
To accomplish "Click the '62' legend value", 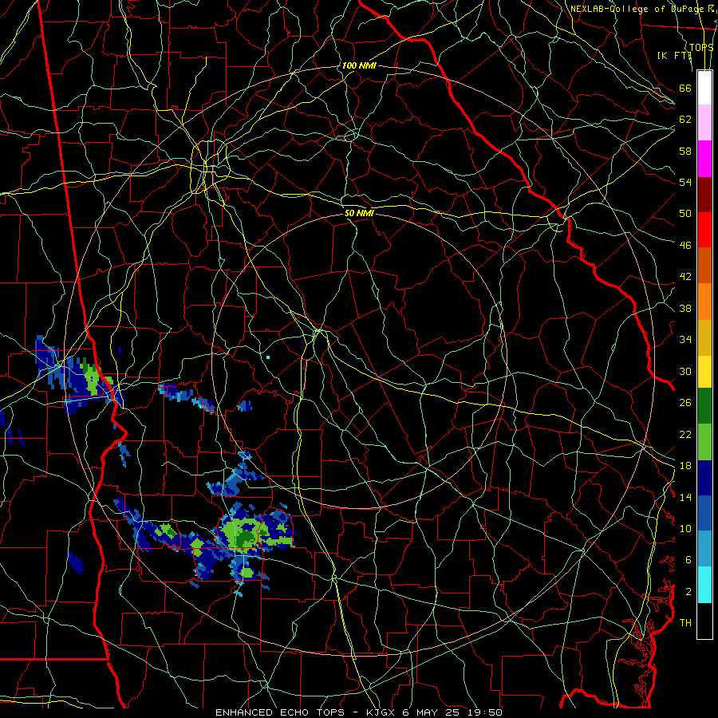I will click(685, 119).
